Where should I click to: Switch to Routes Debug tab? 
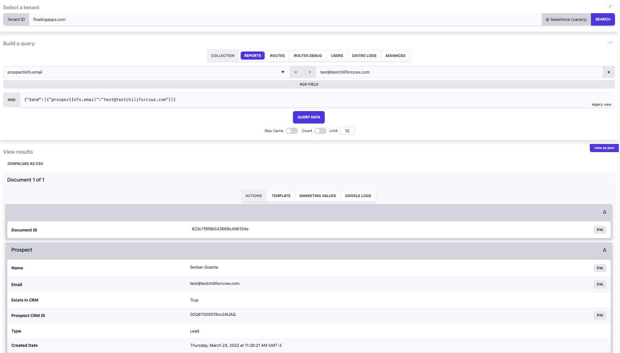308,56
